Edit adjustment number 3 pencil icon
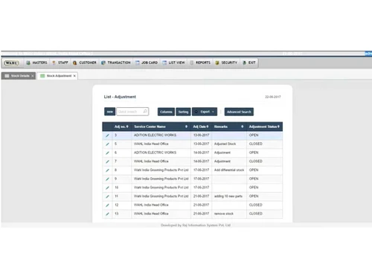The width and height of the screenshot is (372, 279). click(107, 135)
